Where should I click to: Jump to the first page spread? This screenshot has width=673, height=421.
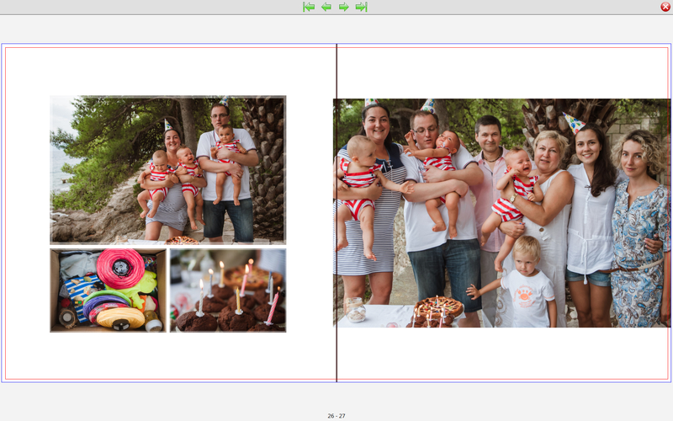tap(309, 7)
